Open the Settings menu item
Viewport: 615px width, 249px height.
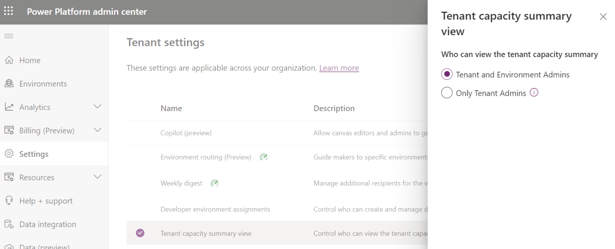pos(34,154)
